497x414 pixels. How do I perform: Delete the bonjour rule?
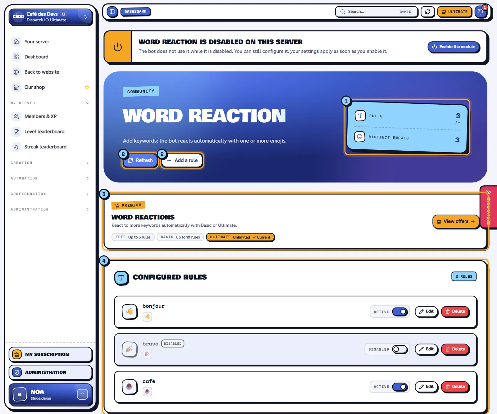pos(455,312)
